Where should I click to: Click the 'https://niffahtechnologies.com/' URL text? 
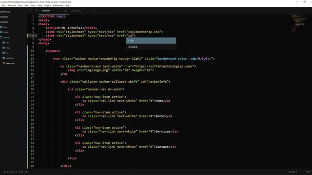pos(164,66)
